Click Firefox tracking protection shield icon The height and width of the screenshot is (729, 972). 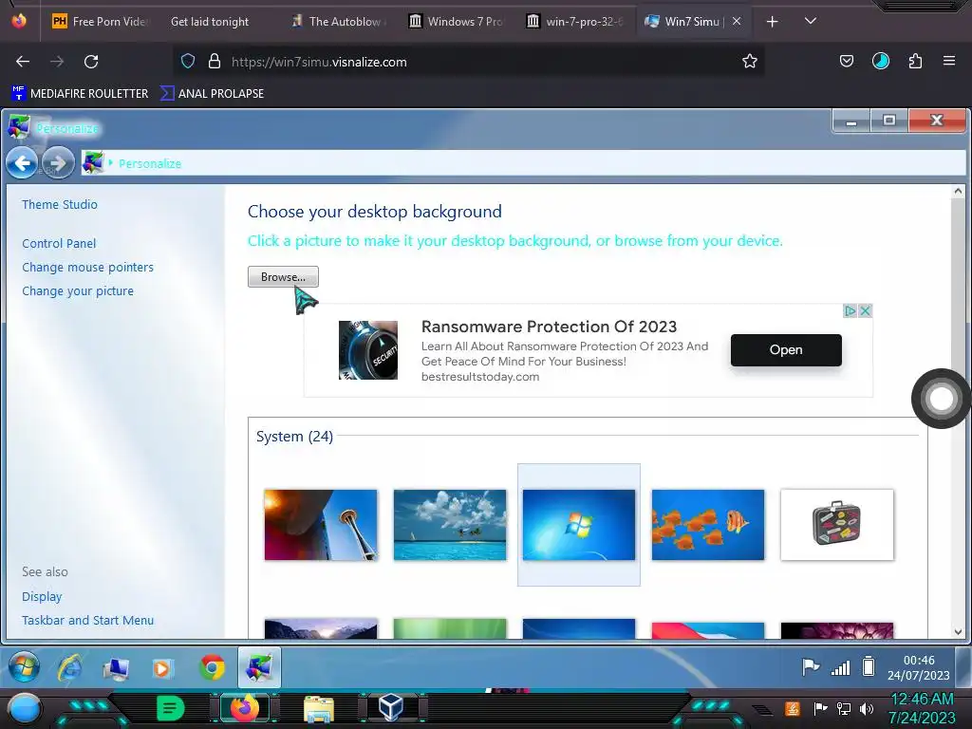pyautogui.click(x=188, y=62)
